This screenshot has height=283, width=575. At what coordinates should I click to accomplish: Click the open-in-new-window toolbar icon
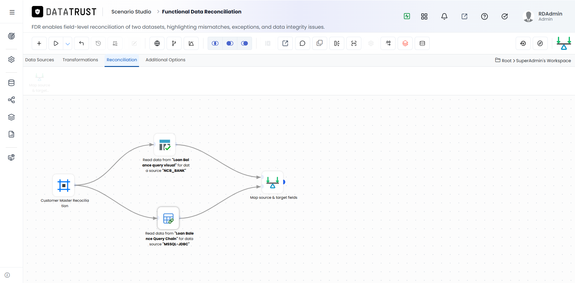tap(285, 43)
